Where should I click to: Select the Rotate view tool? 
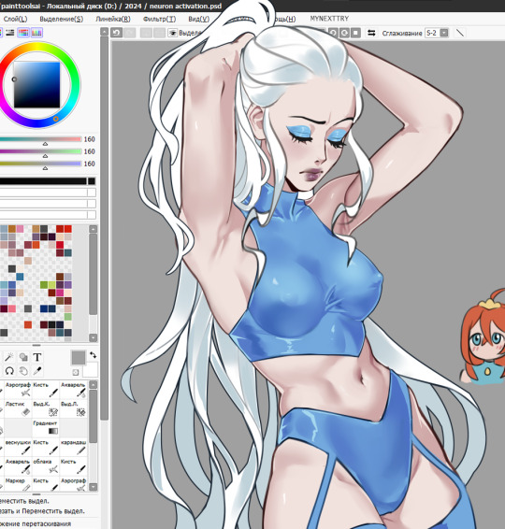(9, 371)
